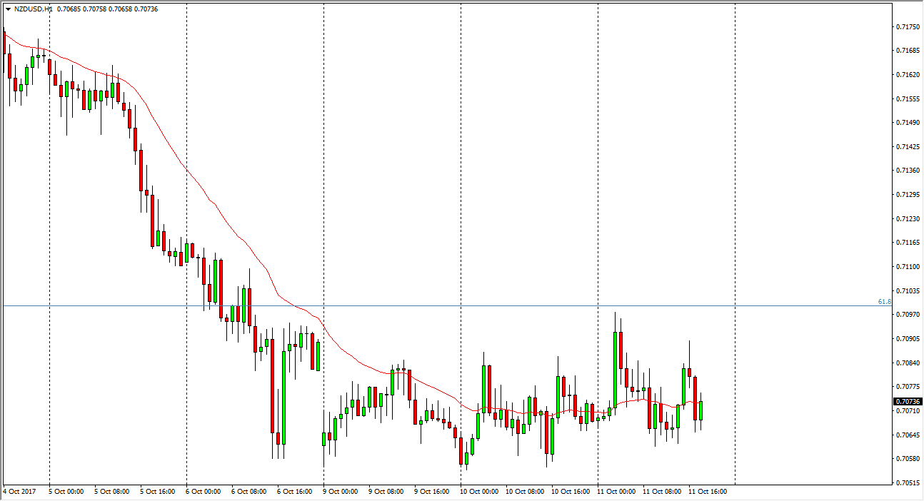Viewport: 924px width, 501px height.
Task: Click the 4 Oct 2017 date label
Action: pyautogui.click(x=19, y=492)
